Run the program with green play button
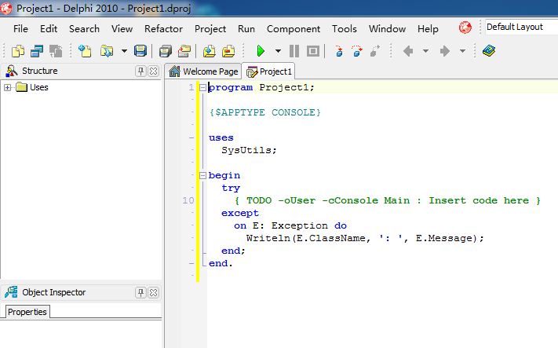Screen dimensions: 558x348 261,51
